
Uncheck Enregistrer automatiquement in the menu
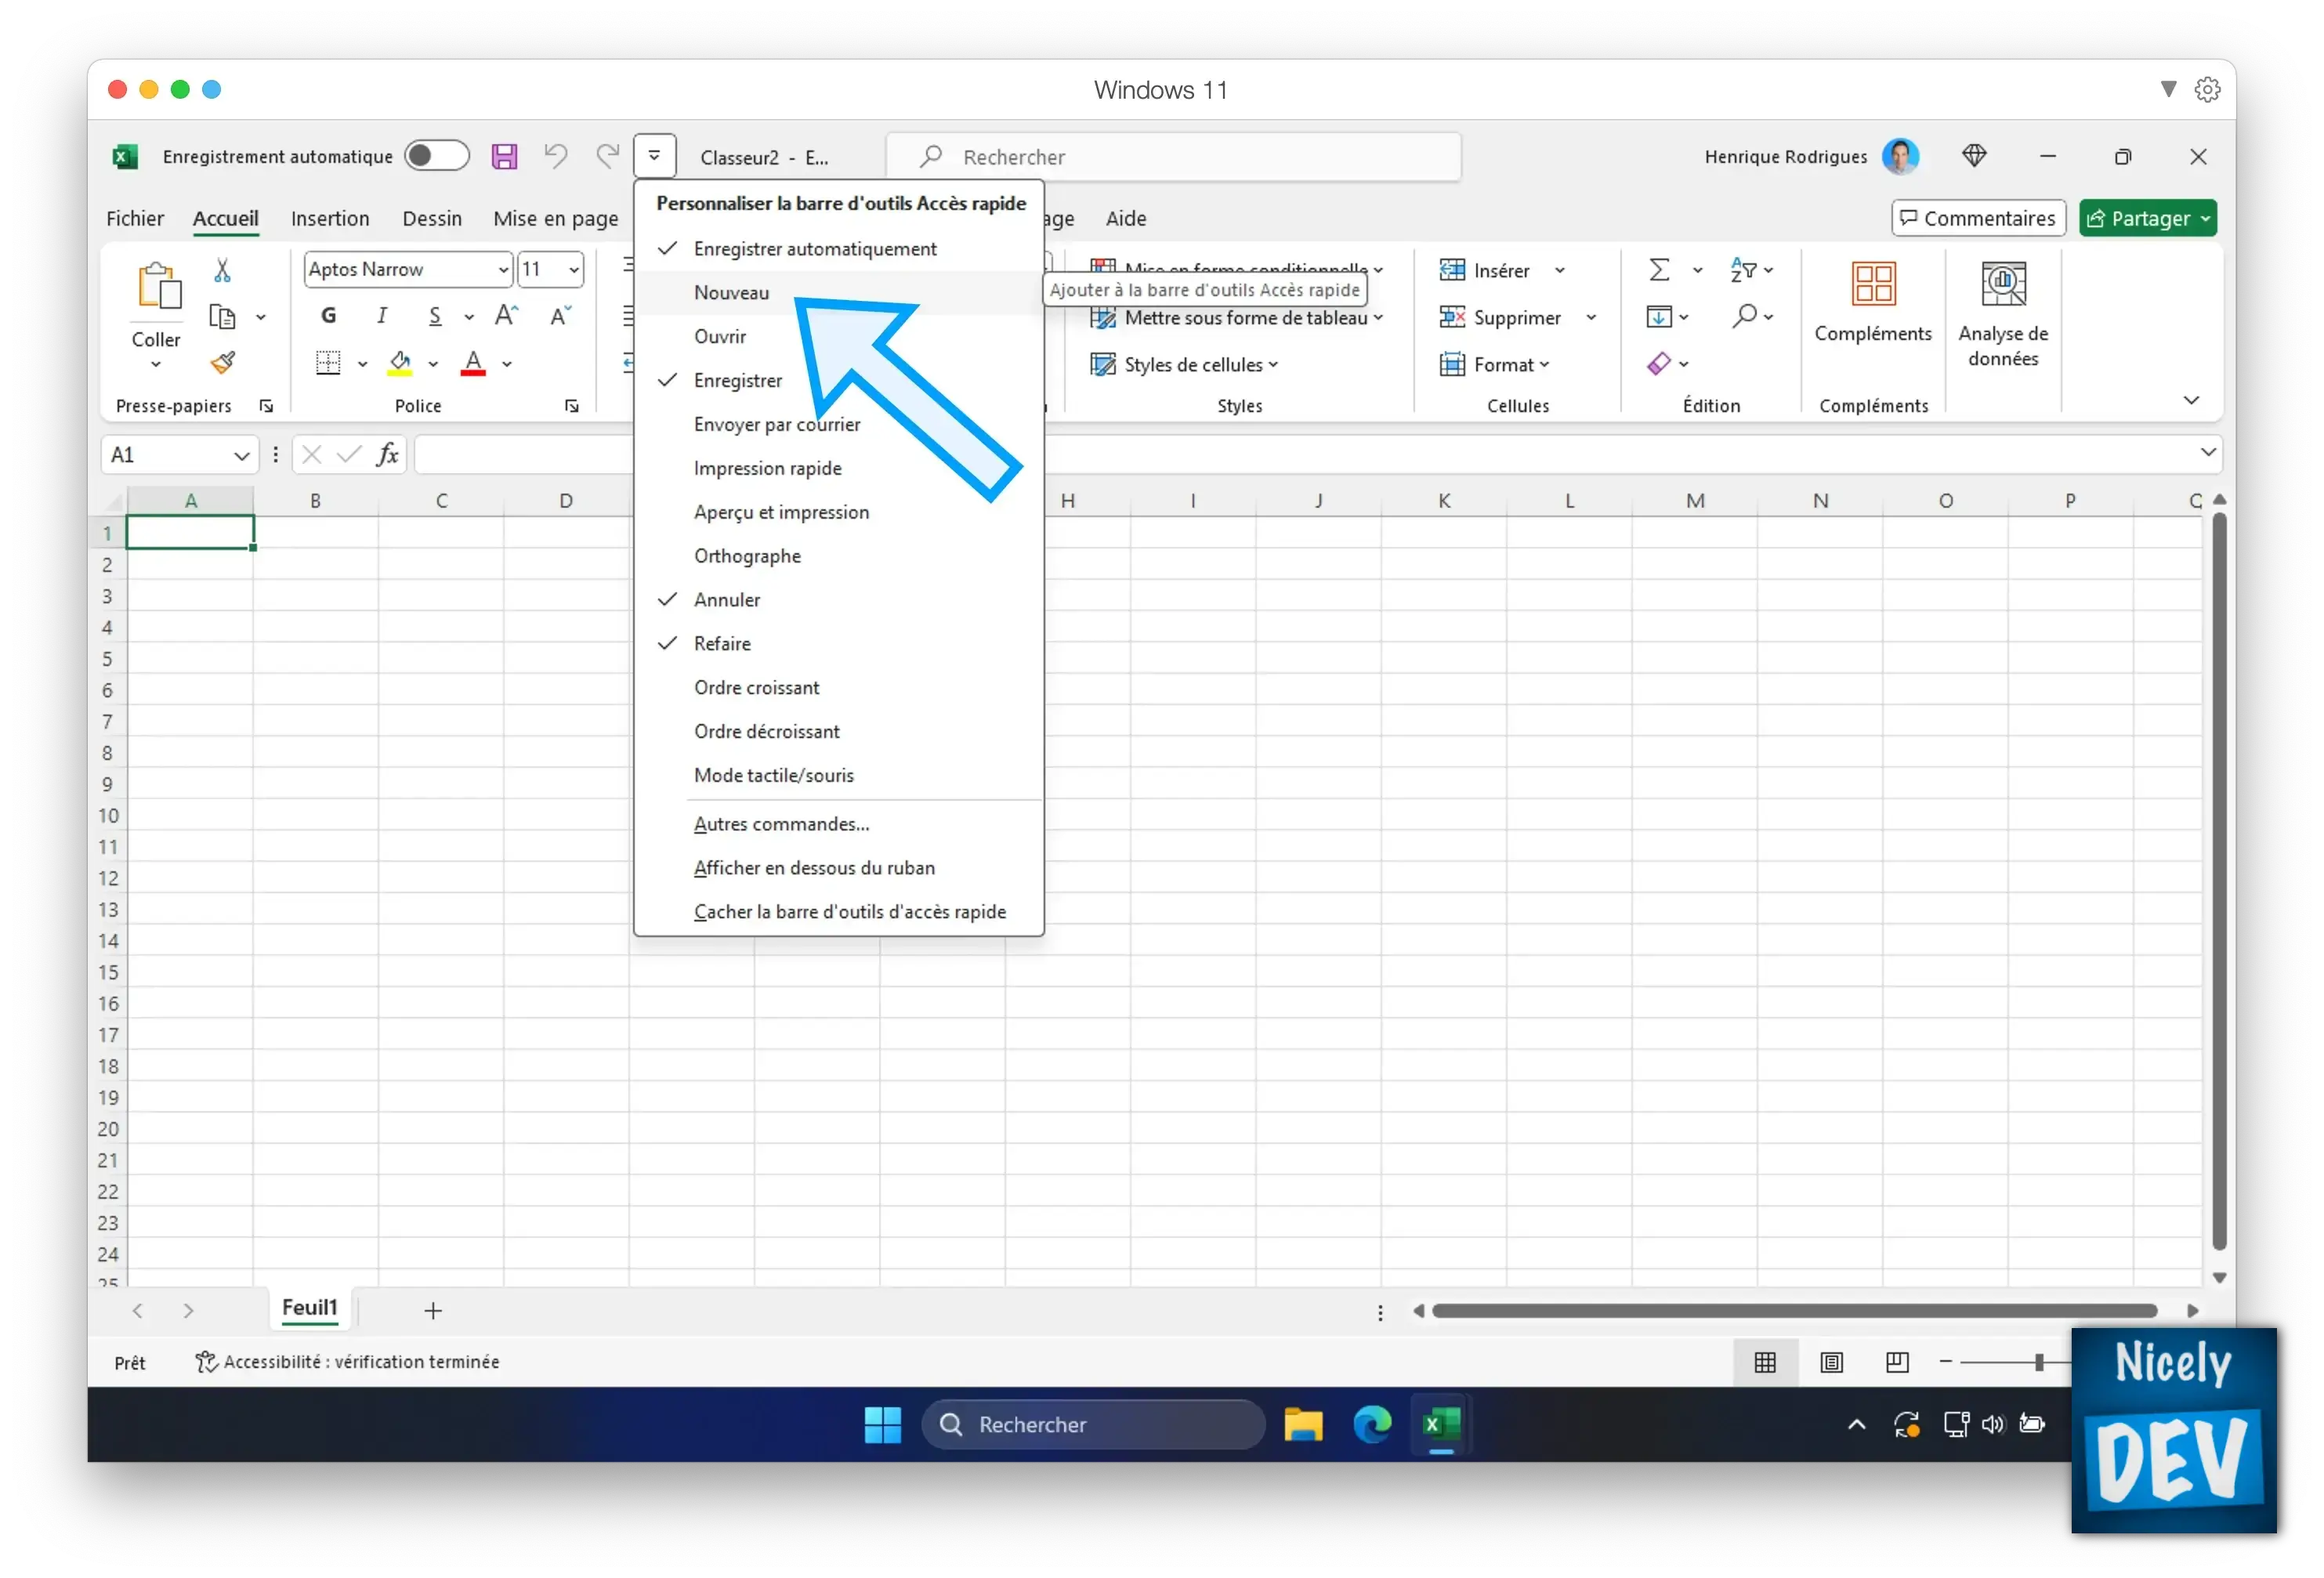(x=838, y=248)
